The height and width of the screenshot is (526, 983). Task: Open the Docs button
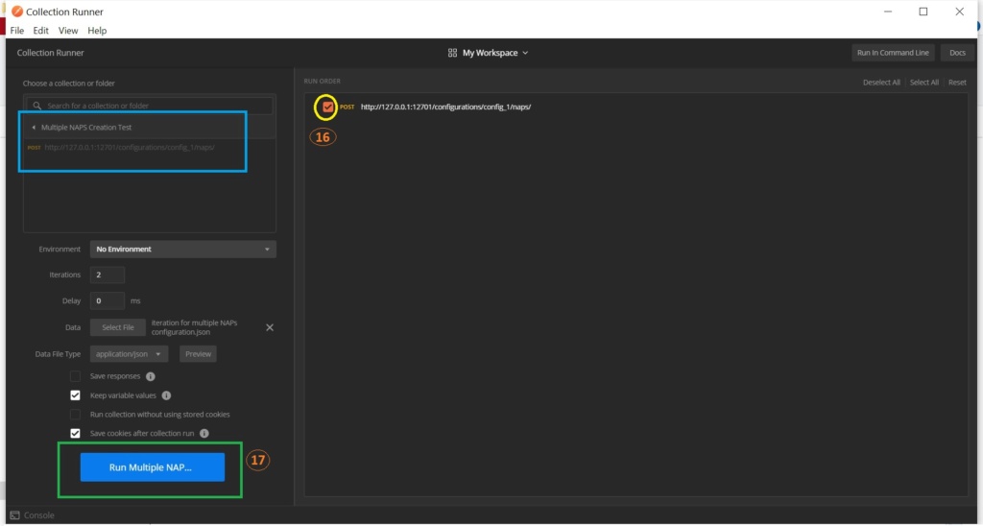pos(957,53)
